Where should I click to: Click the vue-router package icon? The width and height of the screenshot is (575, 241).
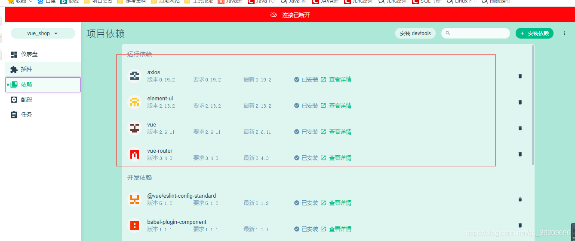[135, 154]
